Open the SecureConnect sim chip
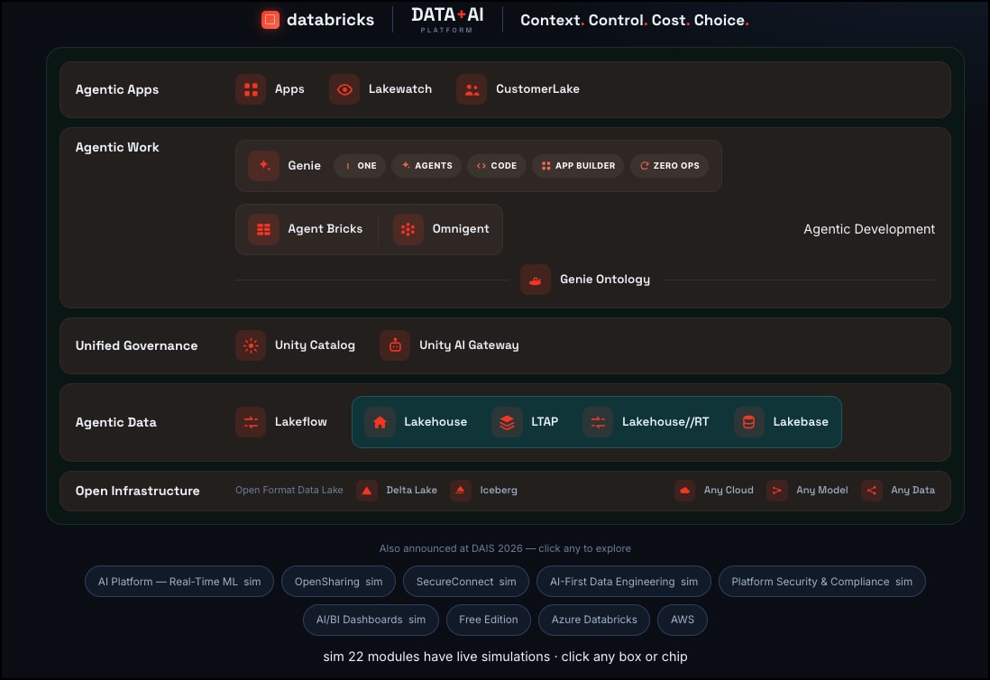The height and width of the screenshot is (680, 990). pos(466,582)
